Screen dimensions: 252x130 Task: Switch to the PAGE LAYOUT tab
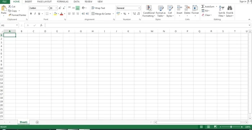(x=44, y=1)
